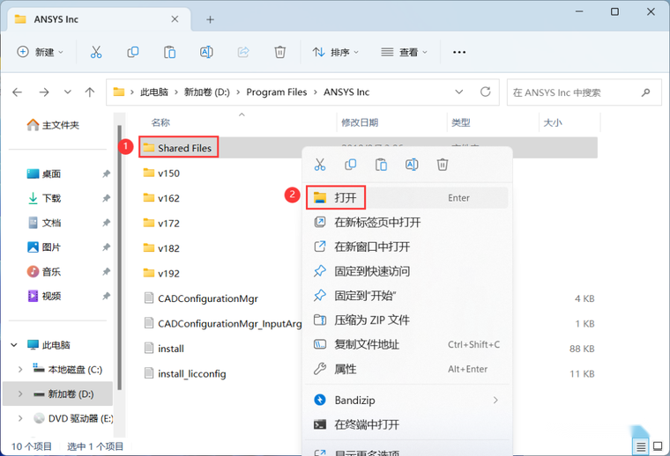
Task: Click the Rename icon in the top toolbar
Action: (x=206, y=52)
